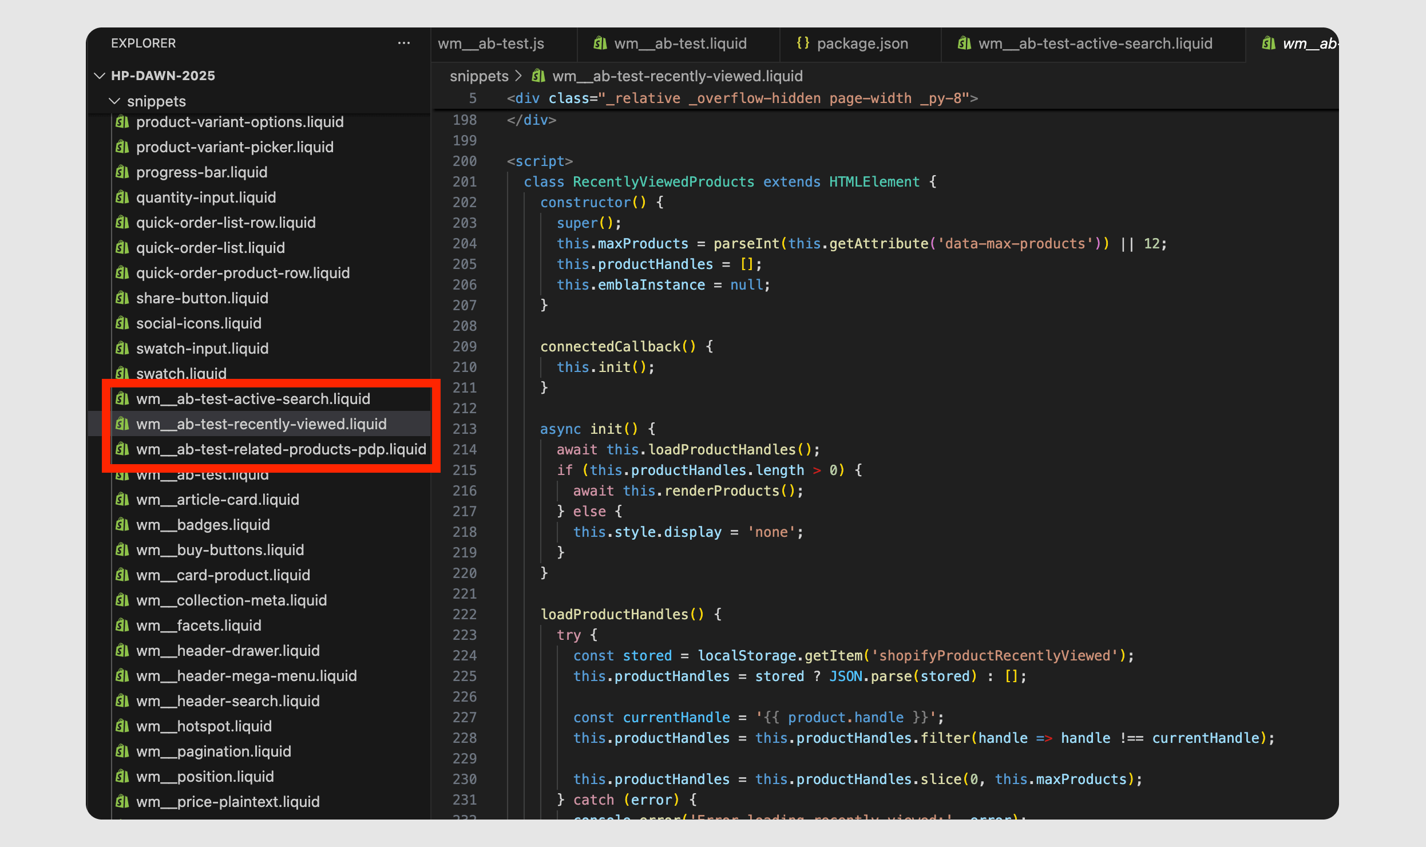Click the snippets breadcrumb link
This screenshot has width=1426, height=847.
click(x=478, y=76)
